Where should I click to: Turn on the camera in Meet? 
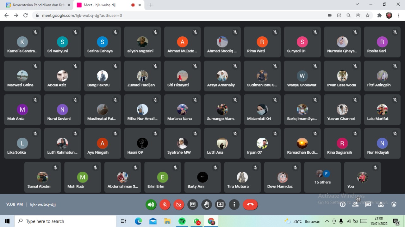pos(178,205)
